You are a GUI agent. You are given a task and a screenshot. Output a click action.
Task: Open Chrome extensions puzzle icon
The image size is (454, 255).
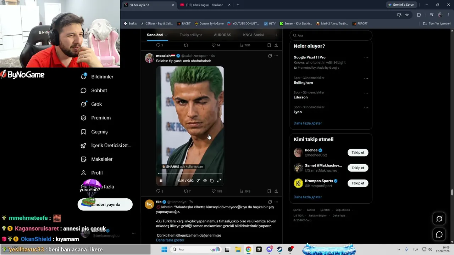click(419, 15)
